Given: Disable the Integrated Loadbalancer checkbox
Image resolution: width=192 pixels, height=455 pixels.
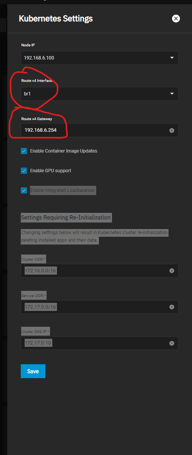Looking at the screenshot, I should click(24, 190).
